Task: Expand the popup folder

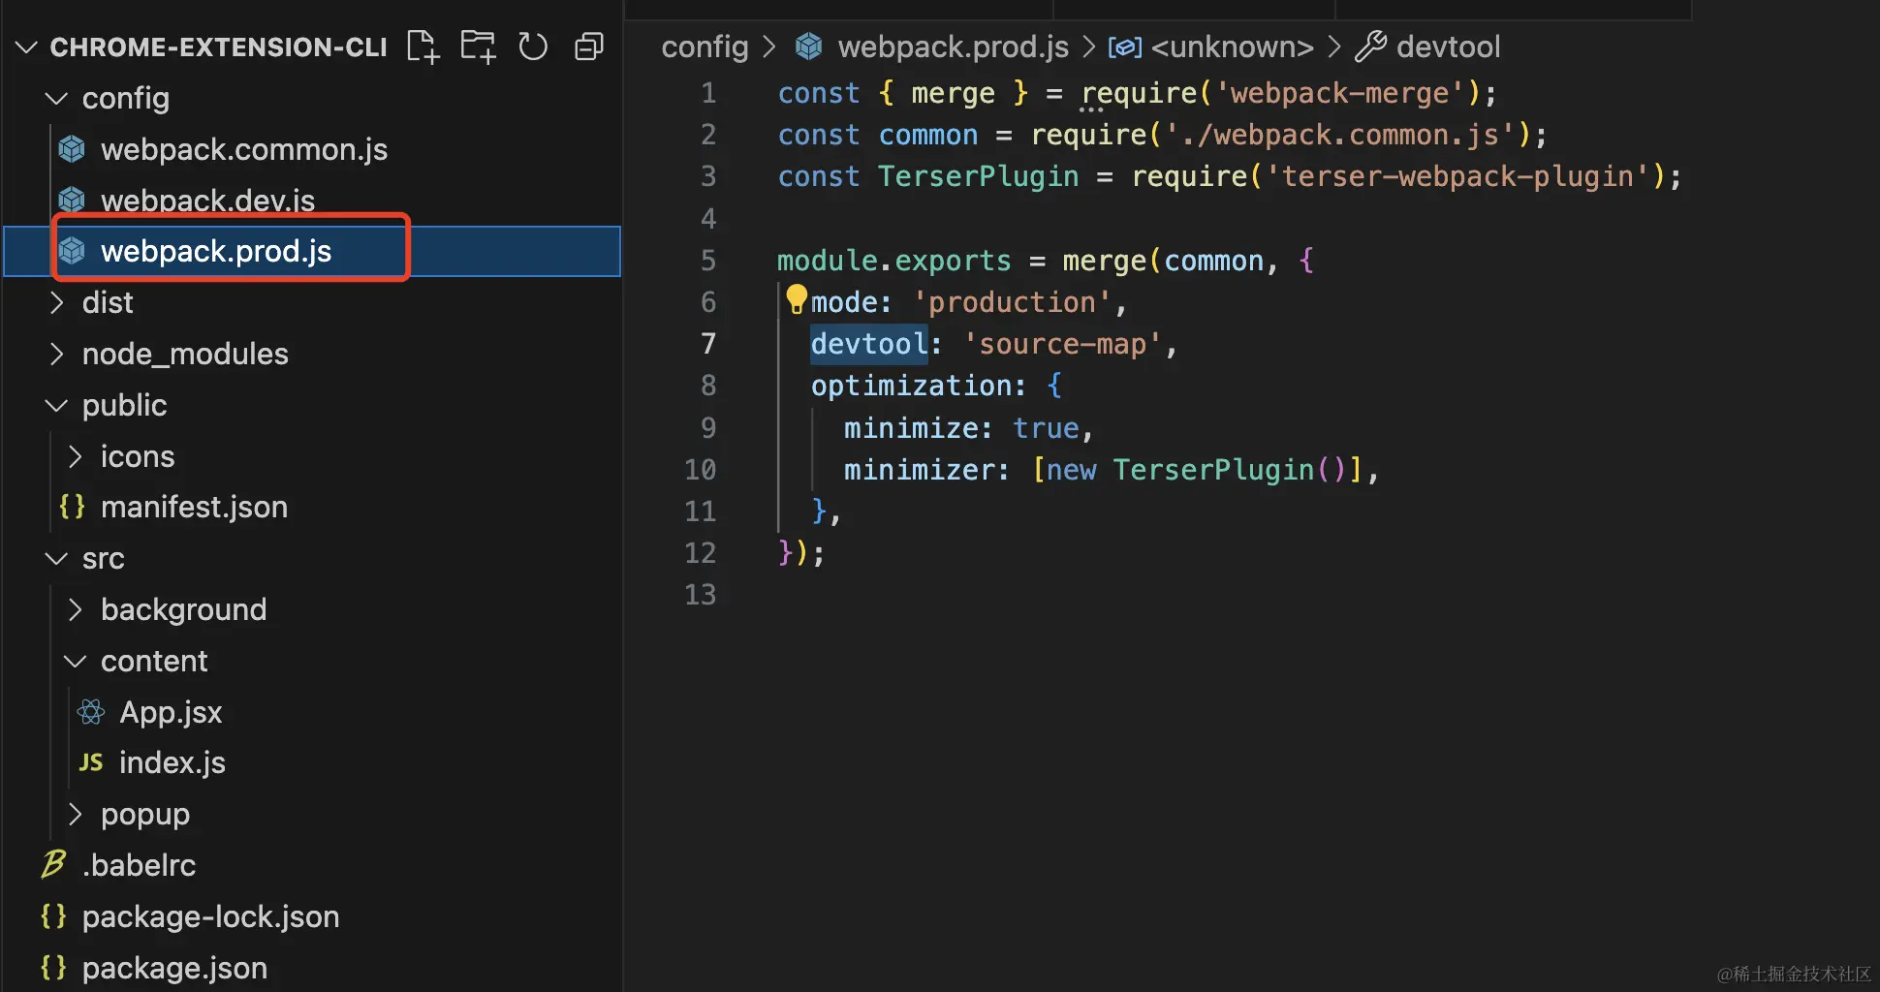Action: point(75,814)
